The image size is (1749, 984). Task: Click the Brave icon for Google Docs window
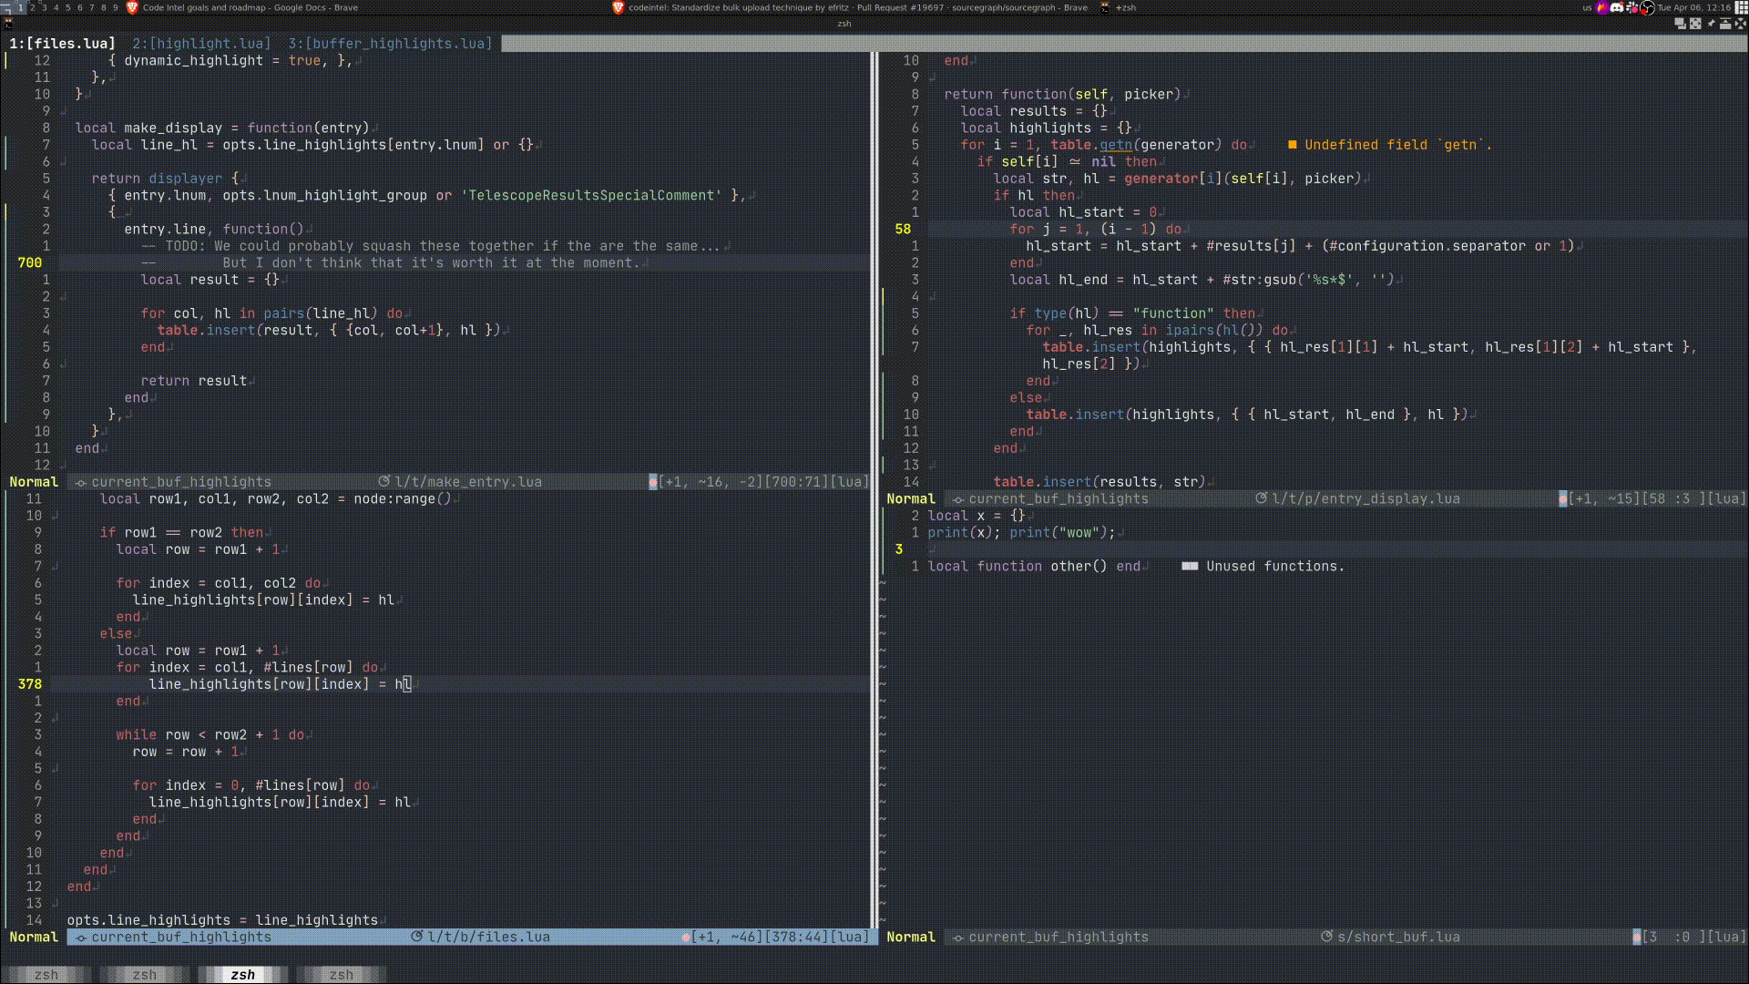[x=132, y=7]
